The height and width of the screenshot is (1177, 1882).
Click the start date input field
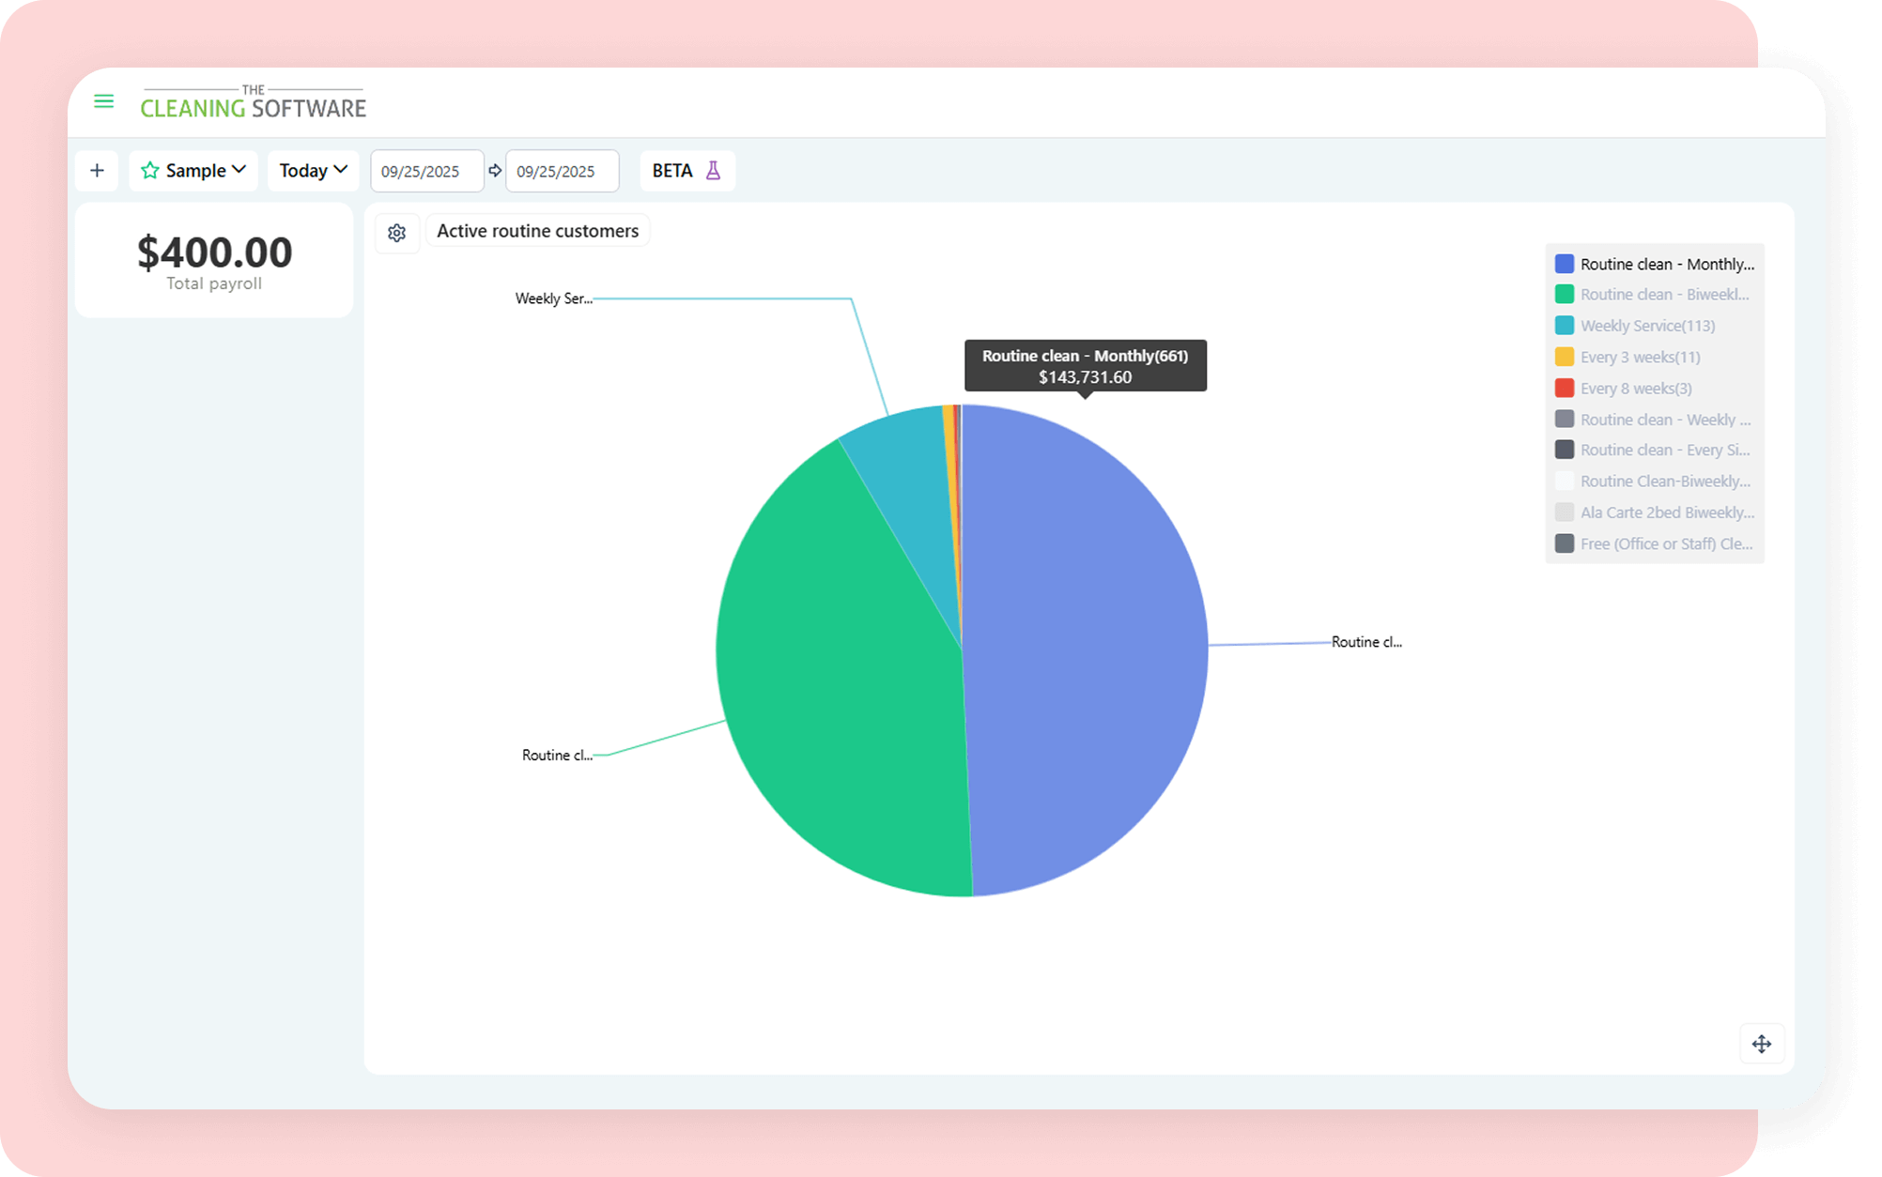pyautogui.click(x=425, y=172)
